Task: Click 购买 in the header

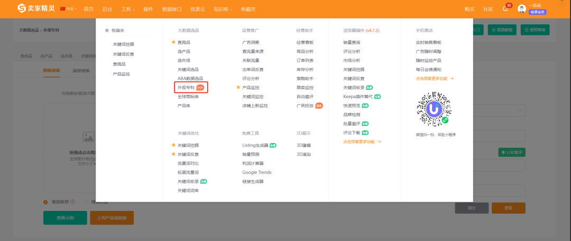Action: [x=469, y=9]
